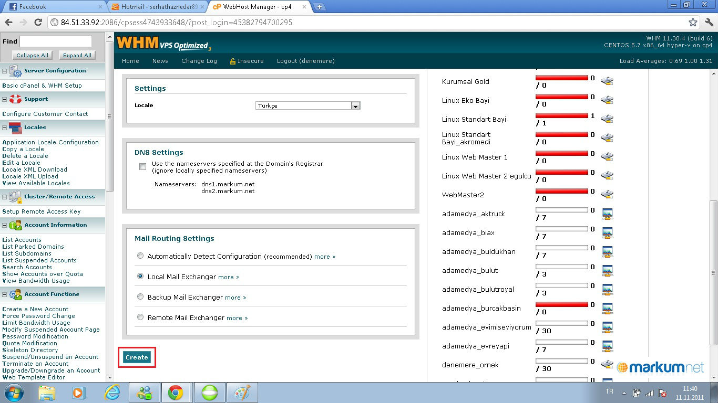Click Logout (denemere)
The height and width of the screenshot is (403, 718).
(306, 61)
